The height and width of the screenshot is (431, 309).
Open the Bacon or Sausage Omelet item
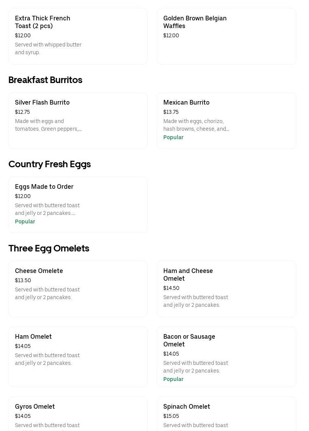[189, 340]
